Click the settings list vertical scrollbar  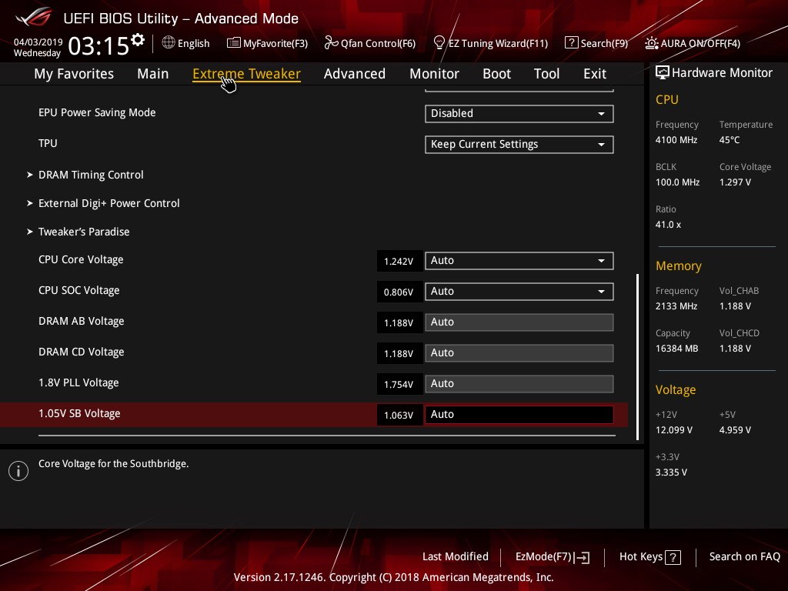[x=637, y=357]
